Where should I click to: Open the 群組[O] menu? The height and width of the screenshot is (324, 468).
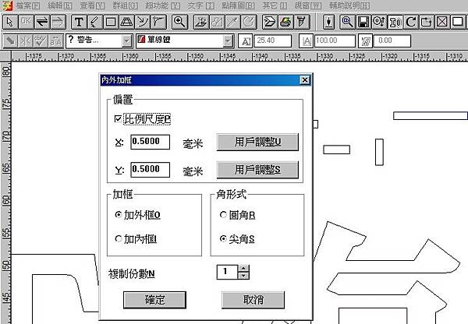click(x=125, y=5)
